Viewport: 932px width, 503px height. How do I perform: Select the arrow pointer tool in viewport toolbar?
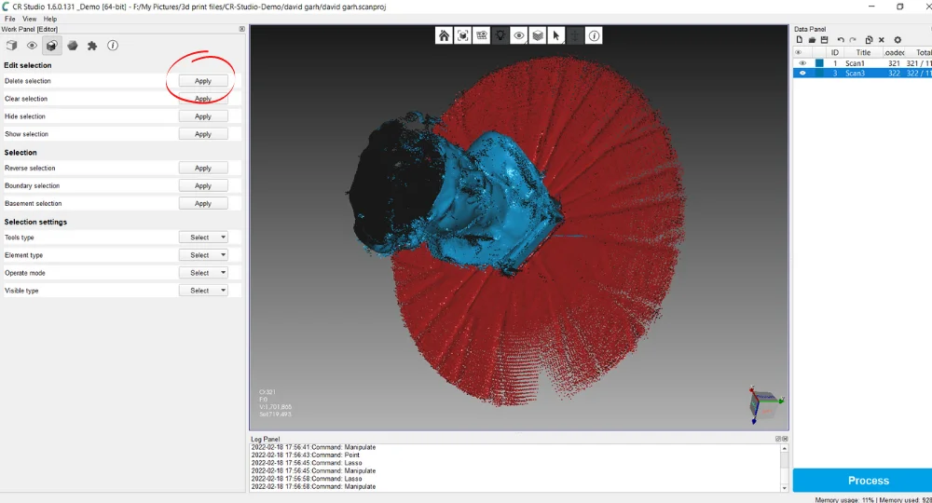[556, 35]
